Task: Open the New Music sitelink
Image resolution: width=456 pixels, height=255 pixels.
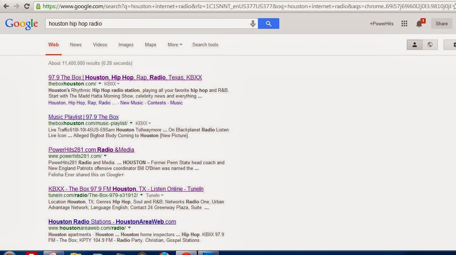Action: 131,103
